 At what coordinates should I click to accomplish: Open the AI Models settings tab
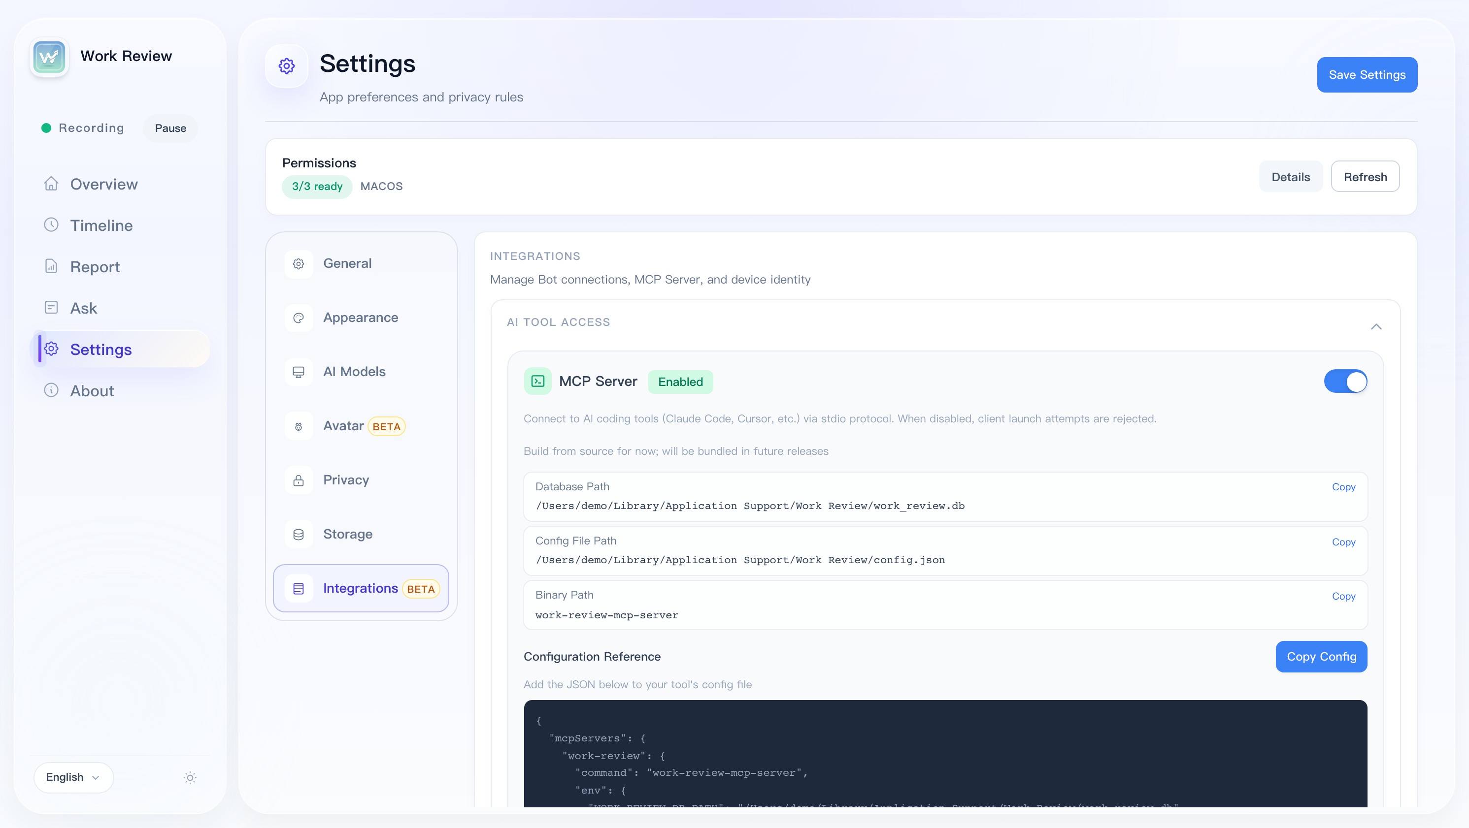[x=361, y=372]
